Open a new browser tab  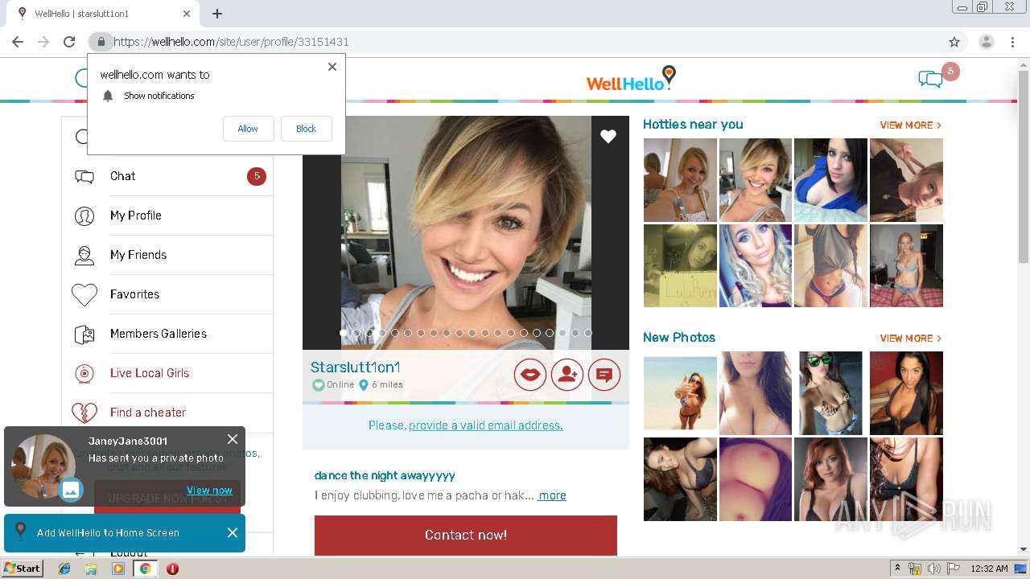pyautogui.click(x=217, y=14)
